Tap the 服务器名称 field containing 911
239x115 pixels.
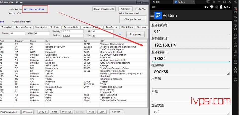pyautogui.click(x=191, y=32)
